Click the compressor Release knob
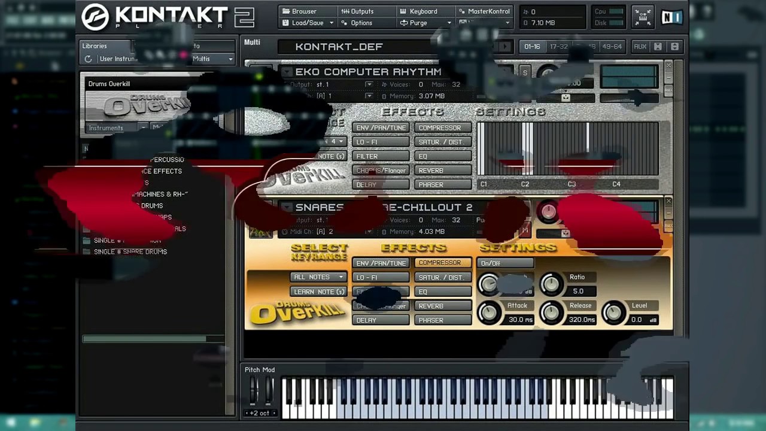The image size is (766, 431). (551, 312)
